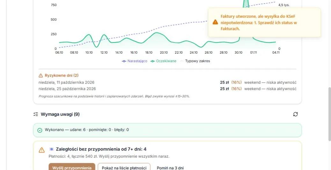
Task: Click the warning triangle in the Zaległości card
Action: tap(41, 150)
